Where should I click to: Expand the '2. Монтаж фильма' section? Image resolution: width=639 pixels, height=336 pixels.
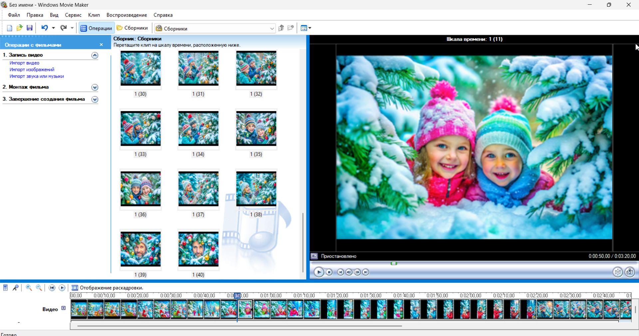click(x=95, y=87)
